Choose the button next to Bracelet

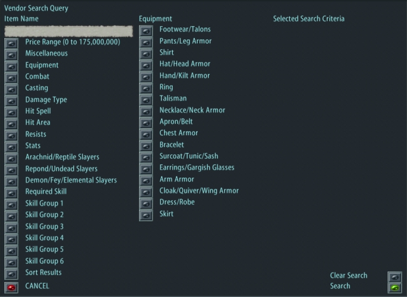(x=146, y=146)
